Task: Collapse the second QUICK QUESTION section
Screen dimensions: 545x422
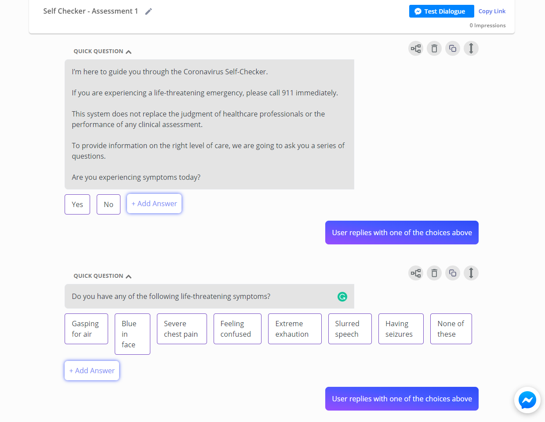Action: point(128,276)
